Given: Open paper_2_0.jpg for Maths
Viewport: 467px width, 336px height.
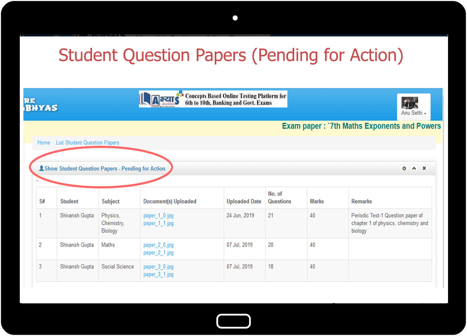Looking at the screenshot, I should tap(158, 245).
